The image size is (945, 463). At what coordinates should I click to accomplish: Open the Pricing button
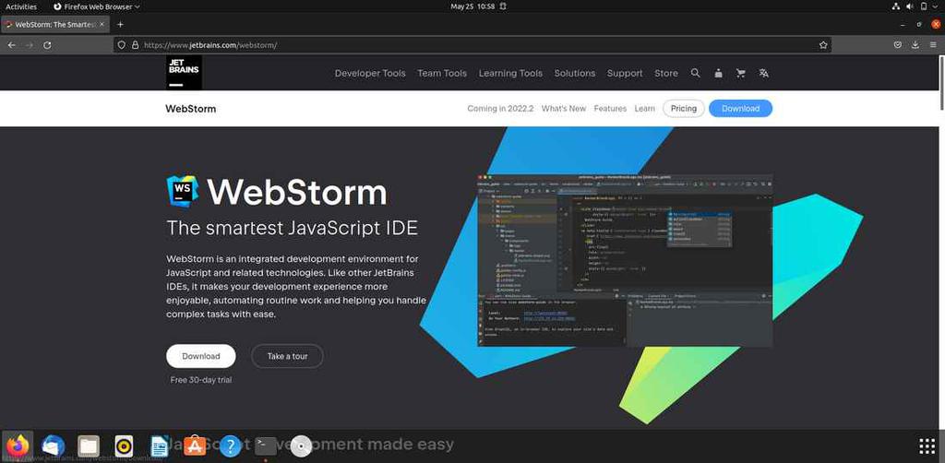[684, 109]
